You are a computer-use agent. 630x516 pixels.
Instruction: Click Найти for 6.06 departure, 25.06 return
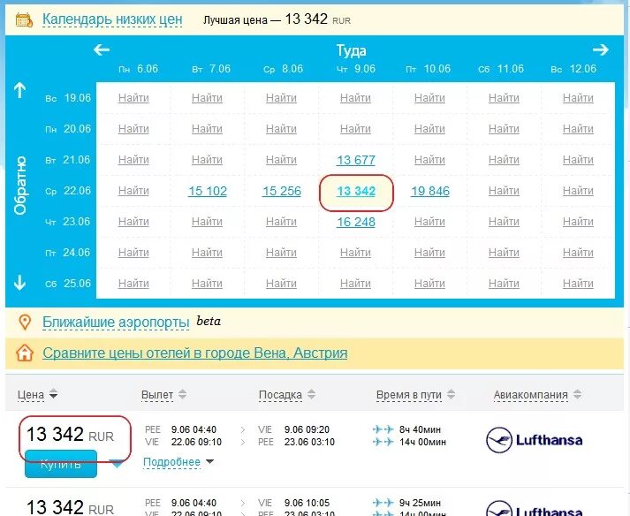133,284
